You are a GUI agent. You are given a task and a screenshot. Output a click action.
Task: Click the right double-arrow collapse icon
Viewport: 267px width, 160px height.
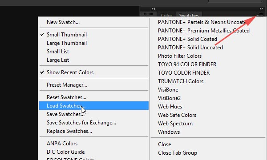261,9
